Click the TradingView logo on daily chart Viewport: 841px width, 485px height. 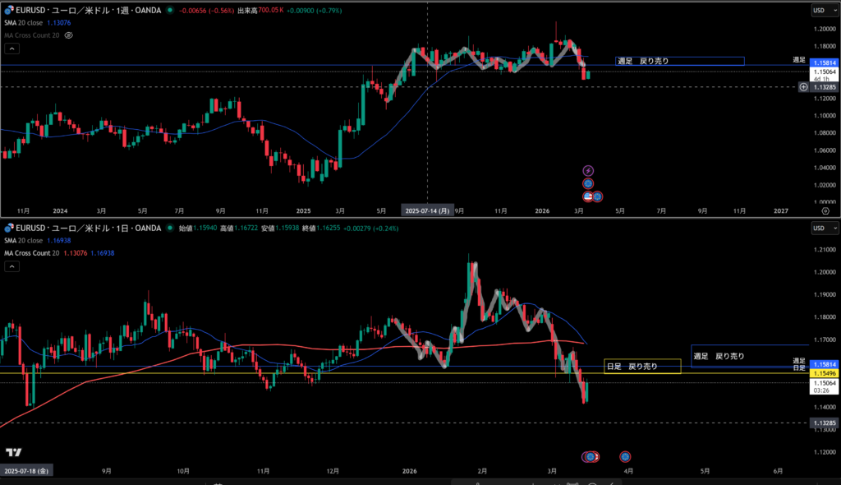point(13,452)
